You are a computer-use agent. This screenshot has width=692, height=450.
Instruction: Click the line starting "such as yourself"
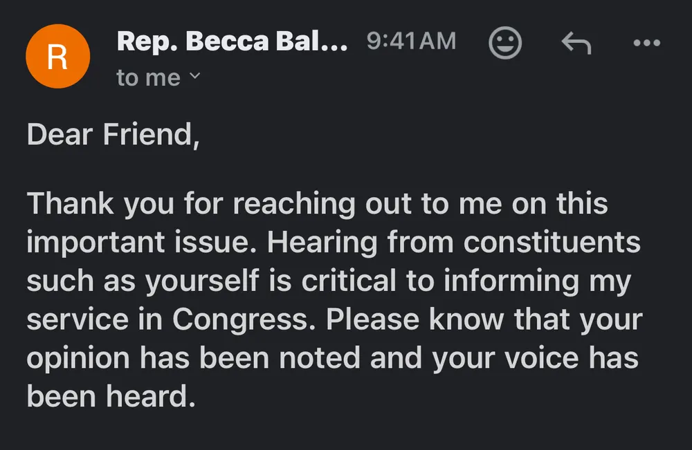pos(329,281)
